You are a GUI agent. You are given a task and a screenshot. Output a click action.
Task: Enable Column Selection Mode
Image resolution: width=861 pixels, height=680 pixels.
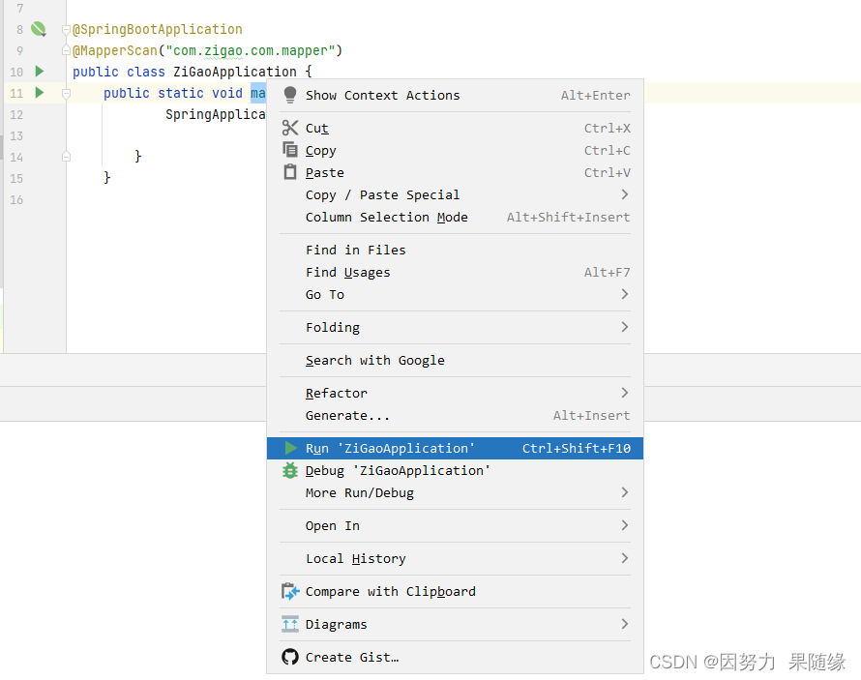(455, 217)
